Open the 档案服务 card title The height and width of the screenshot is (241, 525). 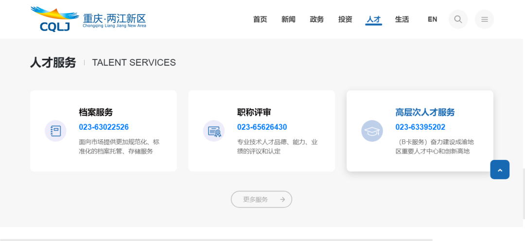[96, 112]
